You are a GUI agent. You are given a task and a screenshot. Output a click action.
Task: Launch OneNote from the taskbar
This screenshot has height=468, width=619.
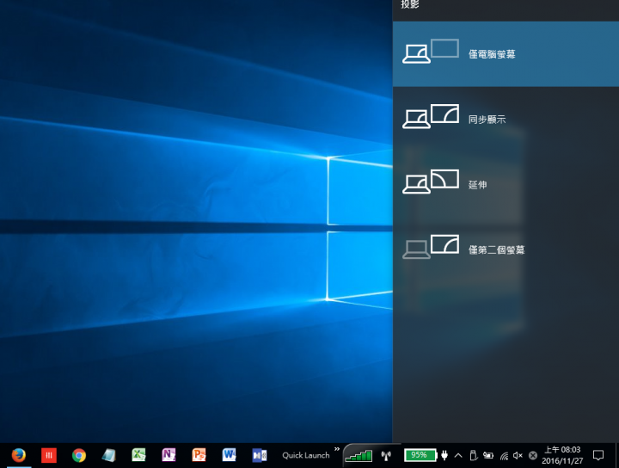click(x=169, y=455)
